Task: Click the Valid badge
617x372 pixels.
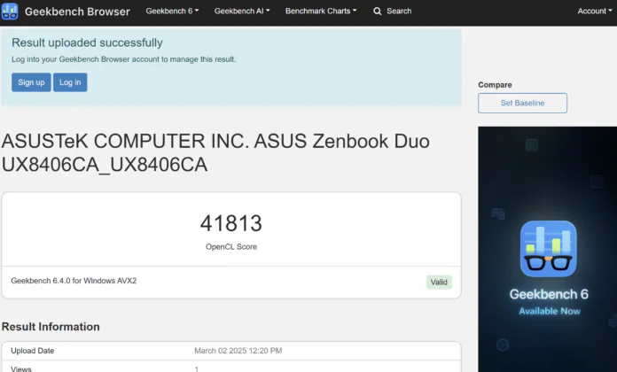Action: click(x=439, y=282)
